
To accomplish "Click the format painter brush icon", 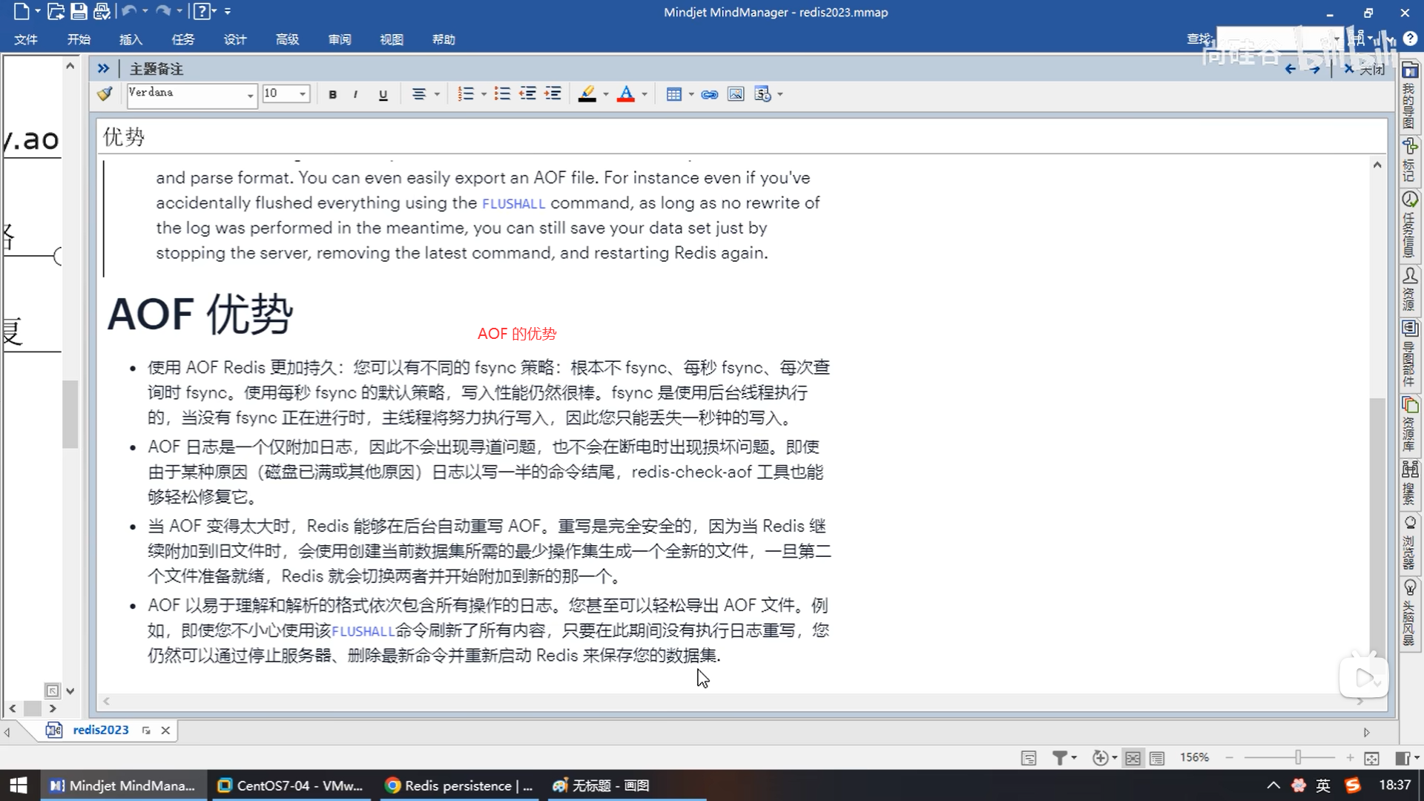I will (x=105, y=93).
